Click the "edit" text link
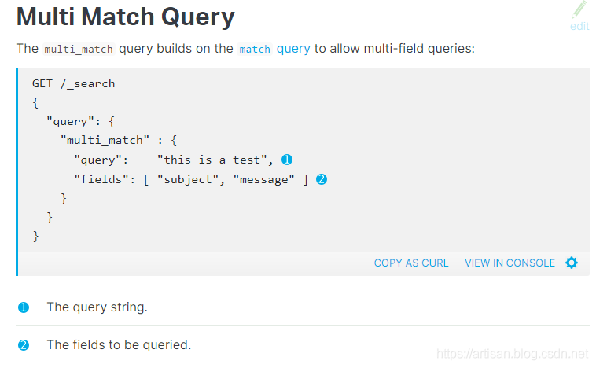596x368 pixels. tap(579, 26)
